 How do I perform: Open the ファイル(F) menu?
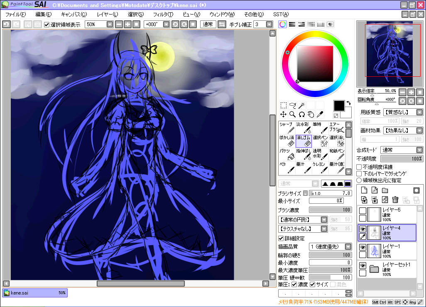[15, 15]
